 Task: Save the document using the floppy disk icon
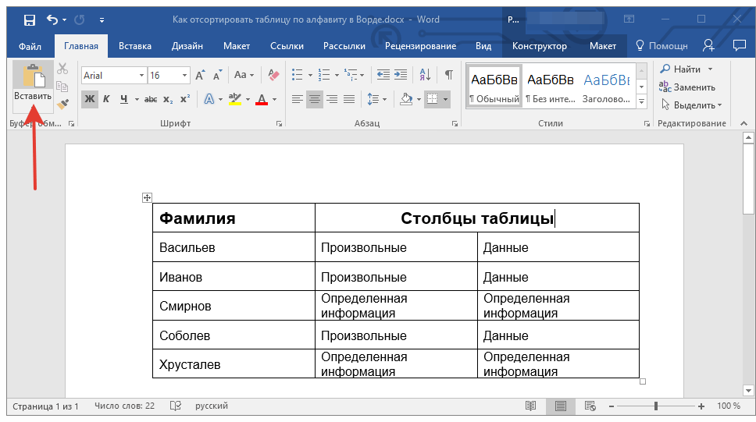point(29,20)
